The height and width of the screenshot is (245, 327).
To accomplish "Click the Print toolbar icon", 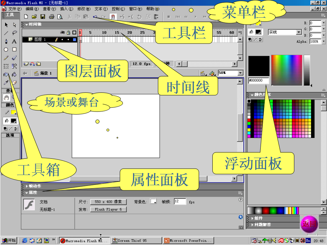I will click(x=51, y=17).
